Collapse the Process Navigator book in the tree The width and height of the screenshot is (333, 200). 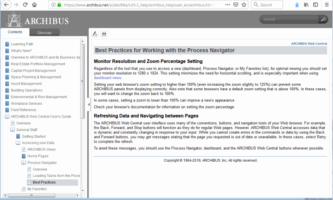pos(24,163)
